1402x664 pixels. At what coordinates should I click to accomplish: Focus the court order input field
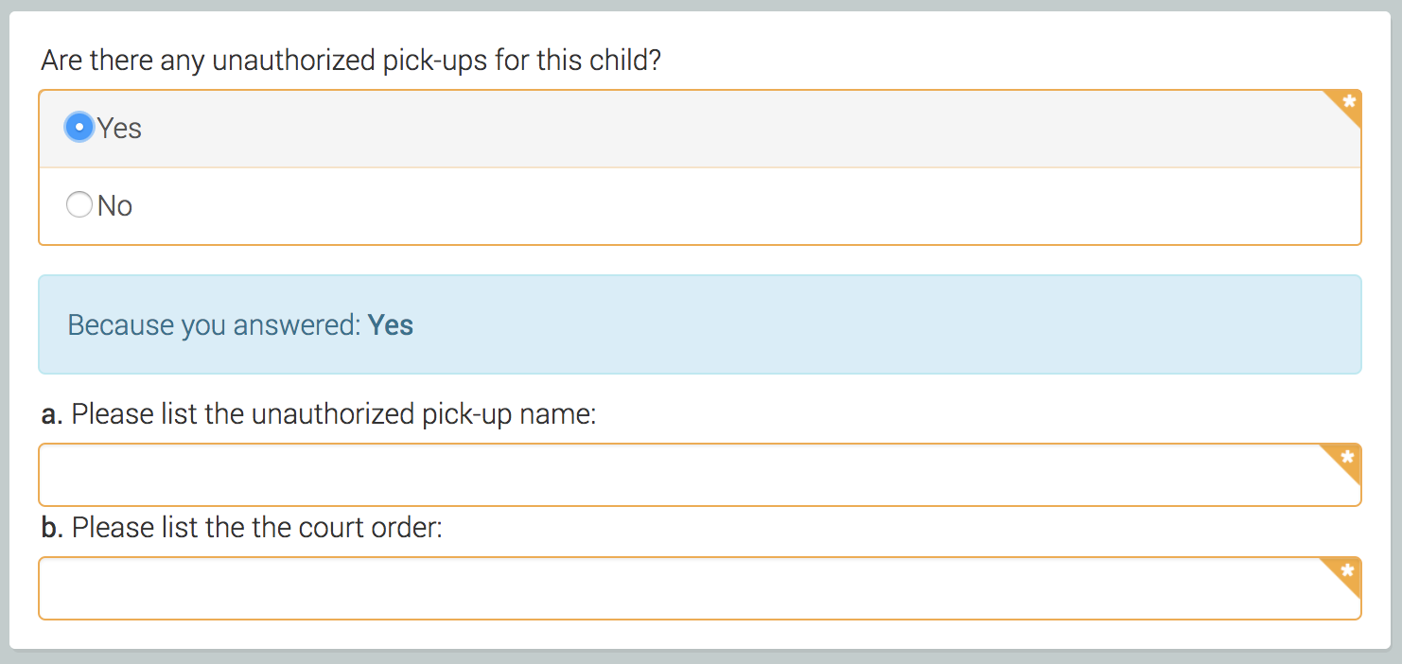tap(681, 588)
